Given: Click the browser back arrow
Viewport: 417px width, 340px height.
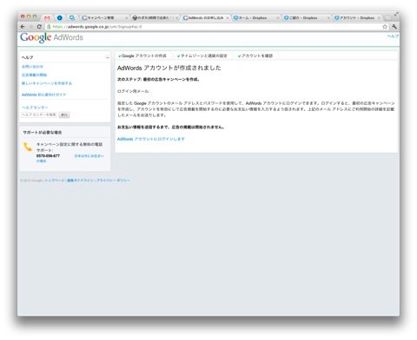Looking at the screenshot, I should pos(23,27).
